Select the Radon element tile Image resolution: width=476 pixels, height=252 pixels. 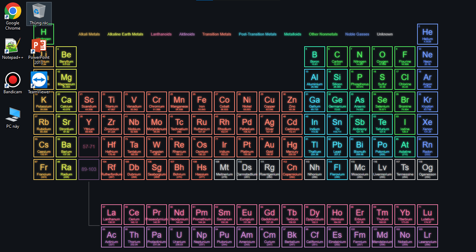click(x=428, y=147)
